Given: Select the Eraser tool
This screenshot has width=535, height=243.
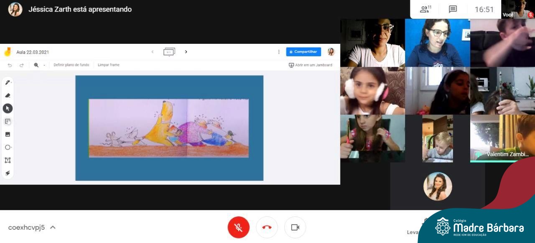Looking at the screenshot, I should (x=8, y=95).
